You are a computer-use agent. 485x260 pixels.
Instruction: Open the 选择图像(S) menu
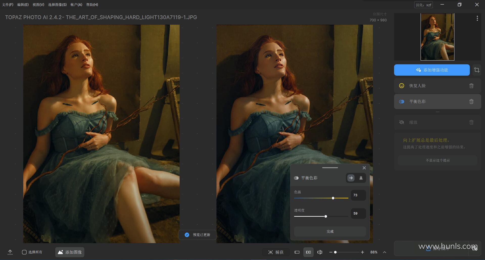coord(57,5)
